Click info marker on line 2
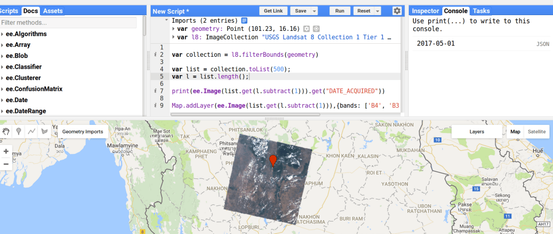This screenshot has width=553, height=234. pos(156,55)
